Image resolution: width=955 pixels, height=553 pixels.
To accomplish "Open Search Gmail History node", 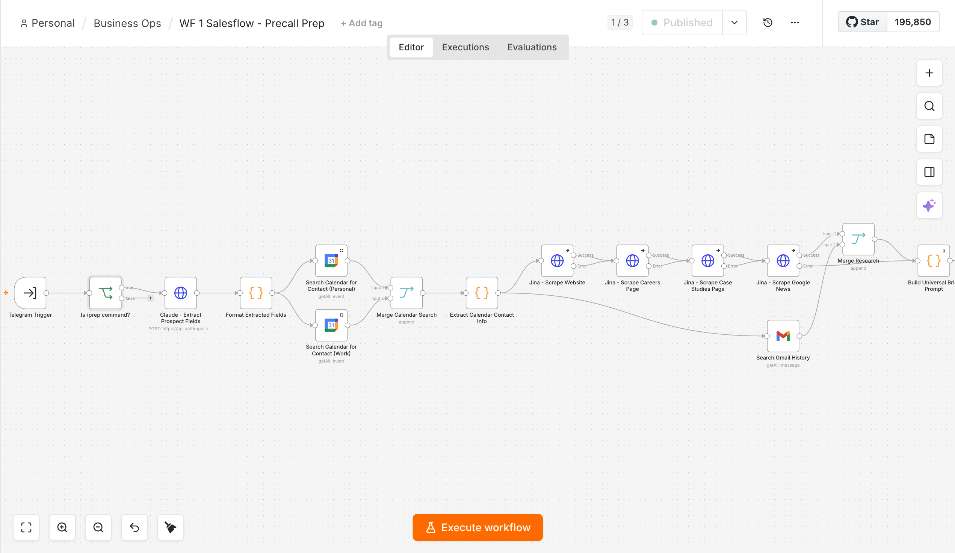I will tap(783, 336).
